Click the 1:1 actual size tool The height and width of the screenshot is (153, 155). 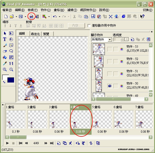11,63
